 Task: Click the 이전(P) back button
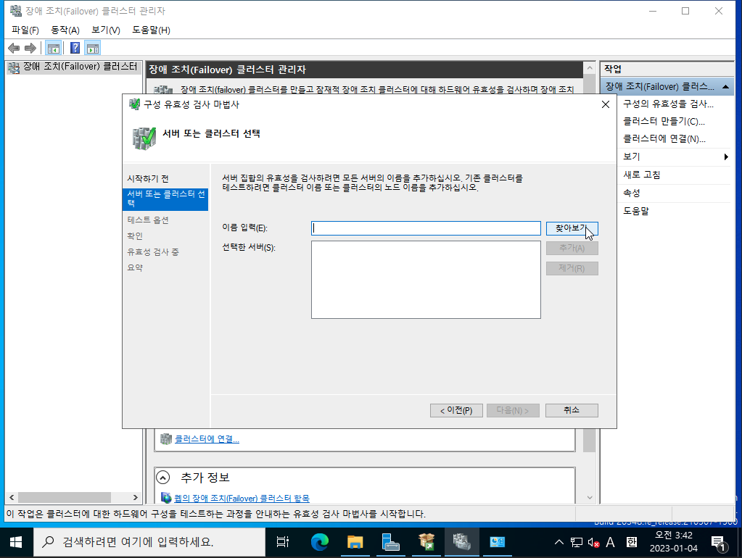pos(456,410)
